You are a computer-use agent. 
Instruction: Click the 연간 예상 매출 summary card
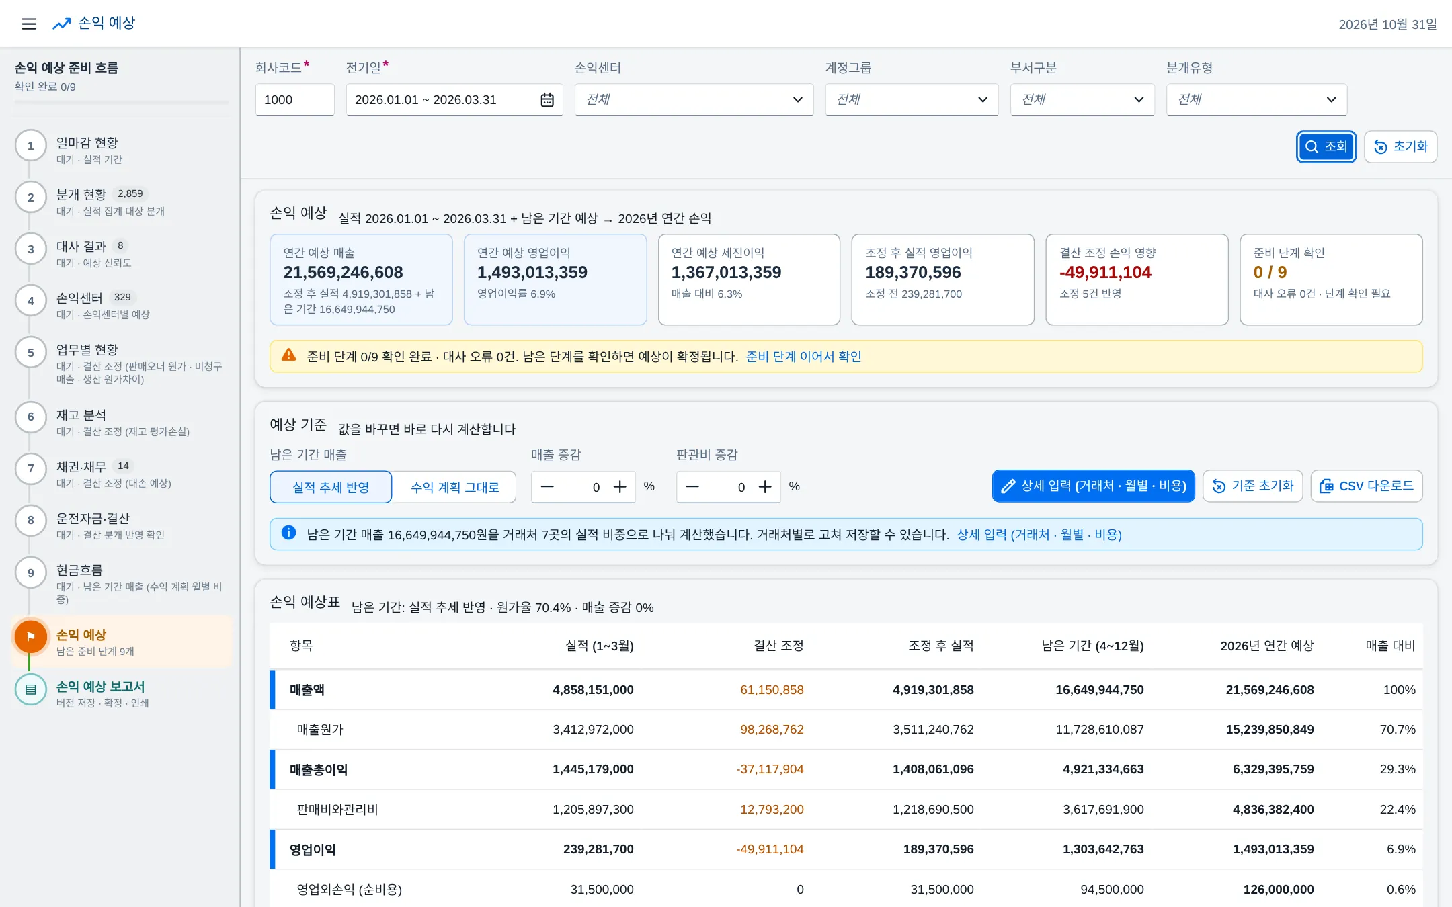click(361, 279)
